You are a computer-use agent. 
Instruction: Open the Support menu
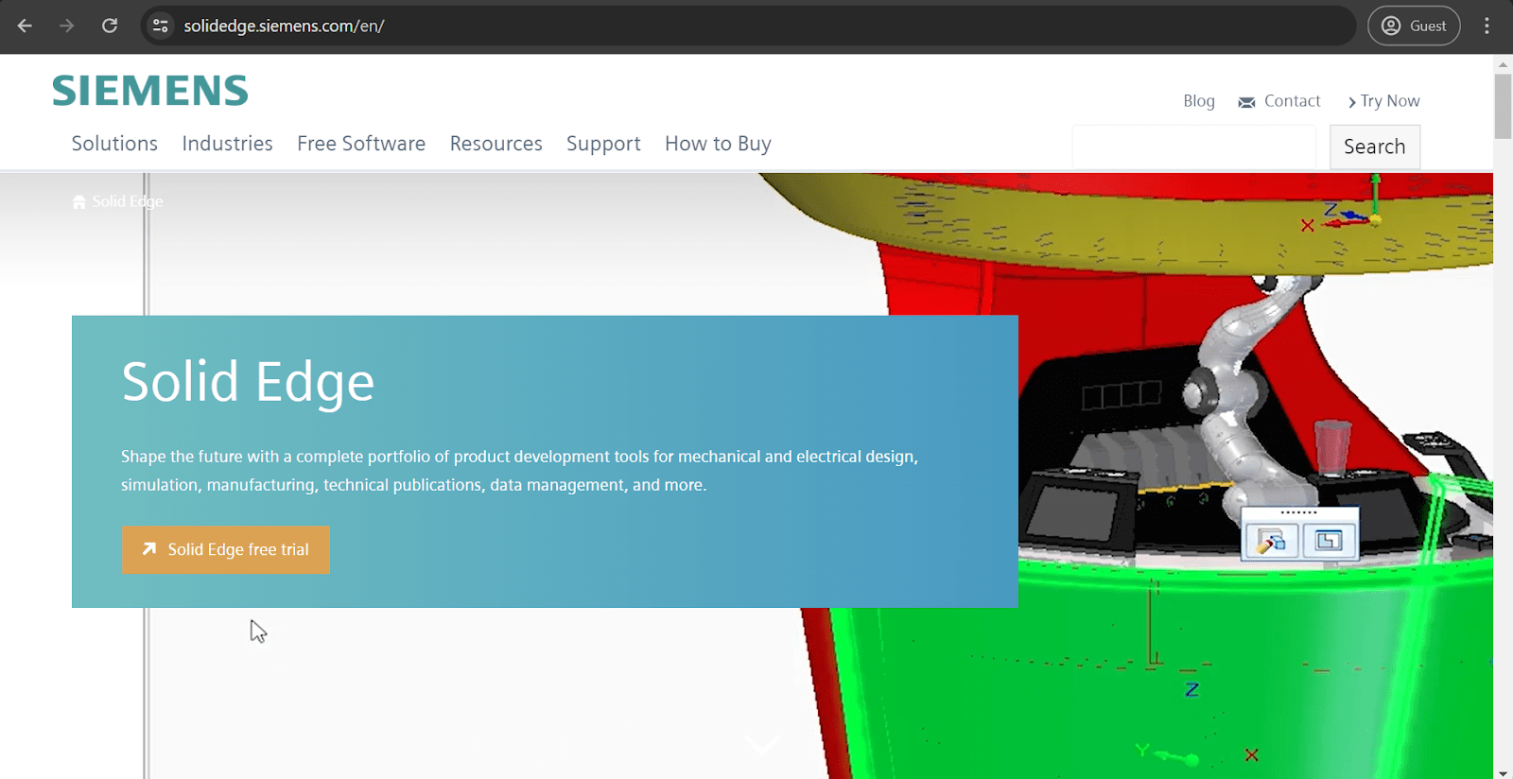coord(603,144)
